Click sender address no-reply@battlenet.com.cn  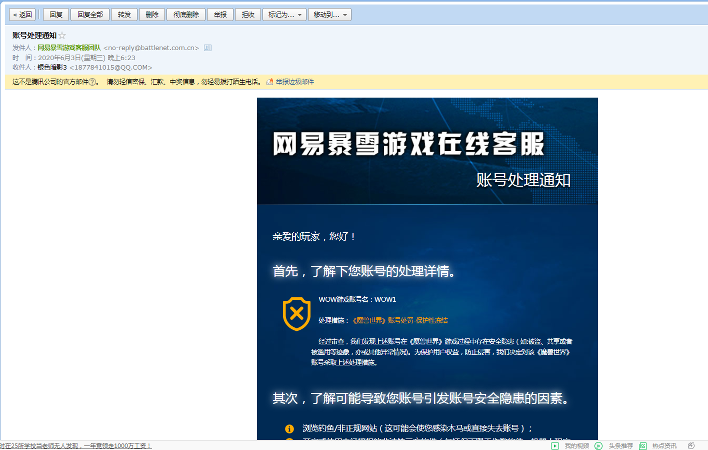pyautogui.click(x=151, y=48)
